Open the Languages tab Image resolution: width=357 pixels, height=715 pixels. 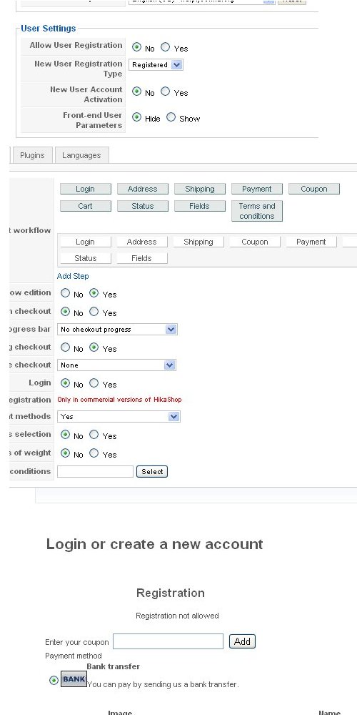[x=81, y=155]
